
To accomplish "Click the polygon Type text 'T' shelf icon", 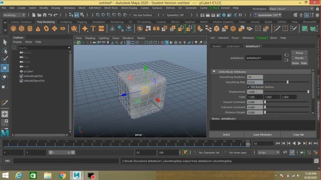I will coord(93,28).
